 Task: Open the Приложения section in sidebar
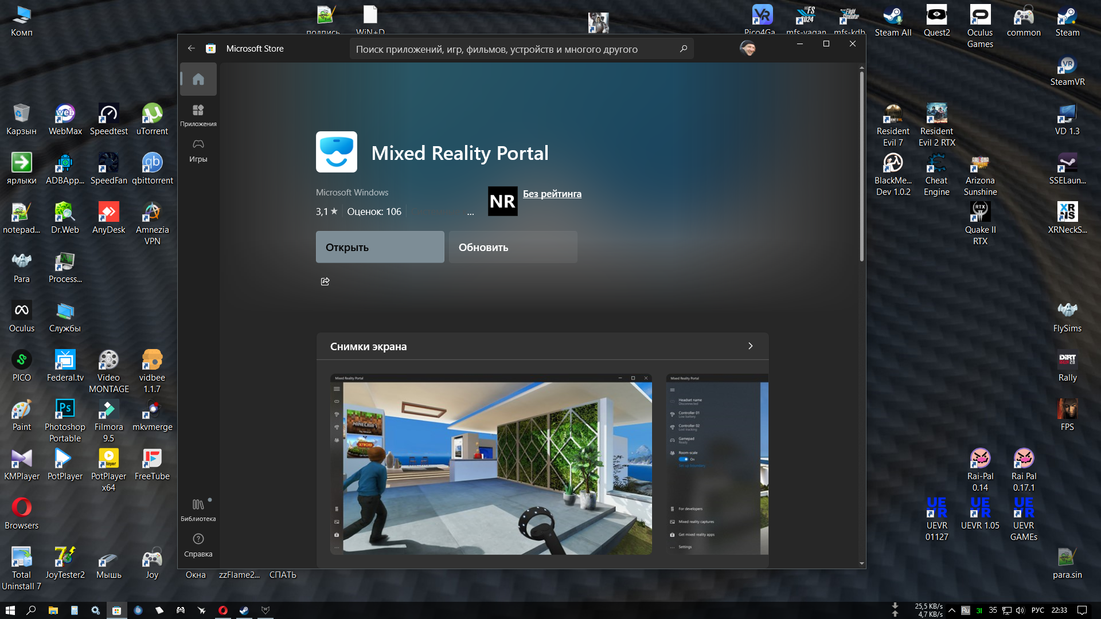tap(198, 115)
